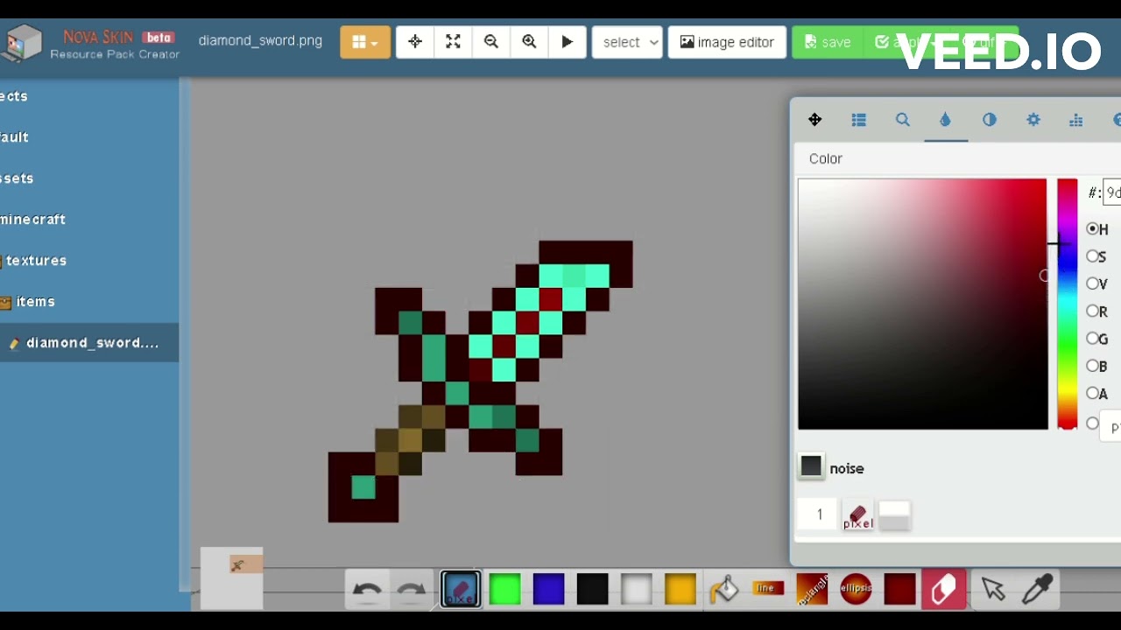Image resolution: width=1121 pixels, height=630 pixels.
Task: Click the grid layout button in the top toolbar
Action: 365,42
